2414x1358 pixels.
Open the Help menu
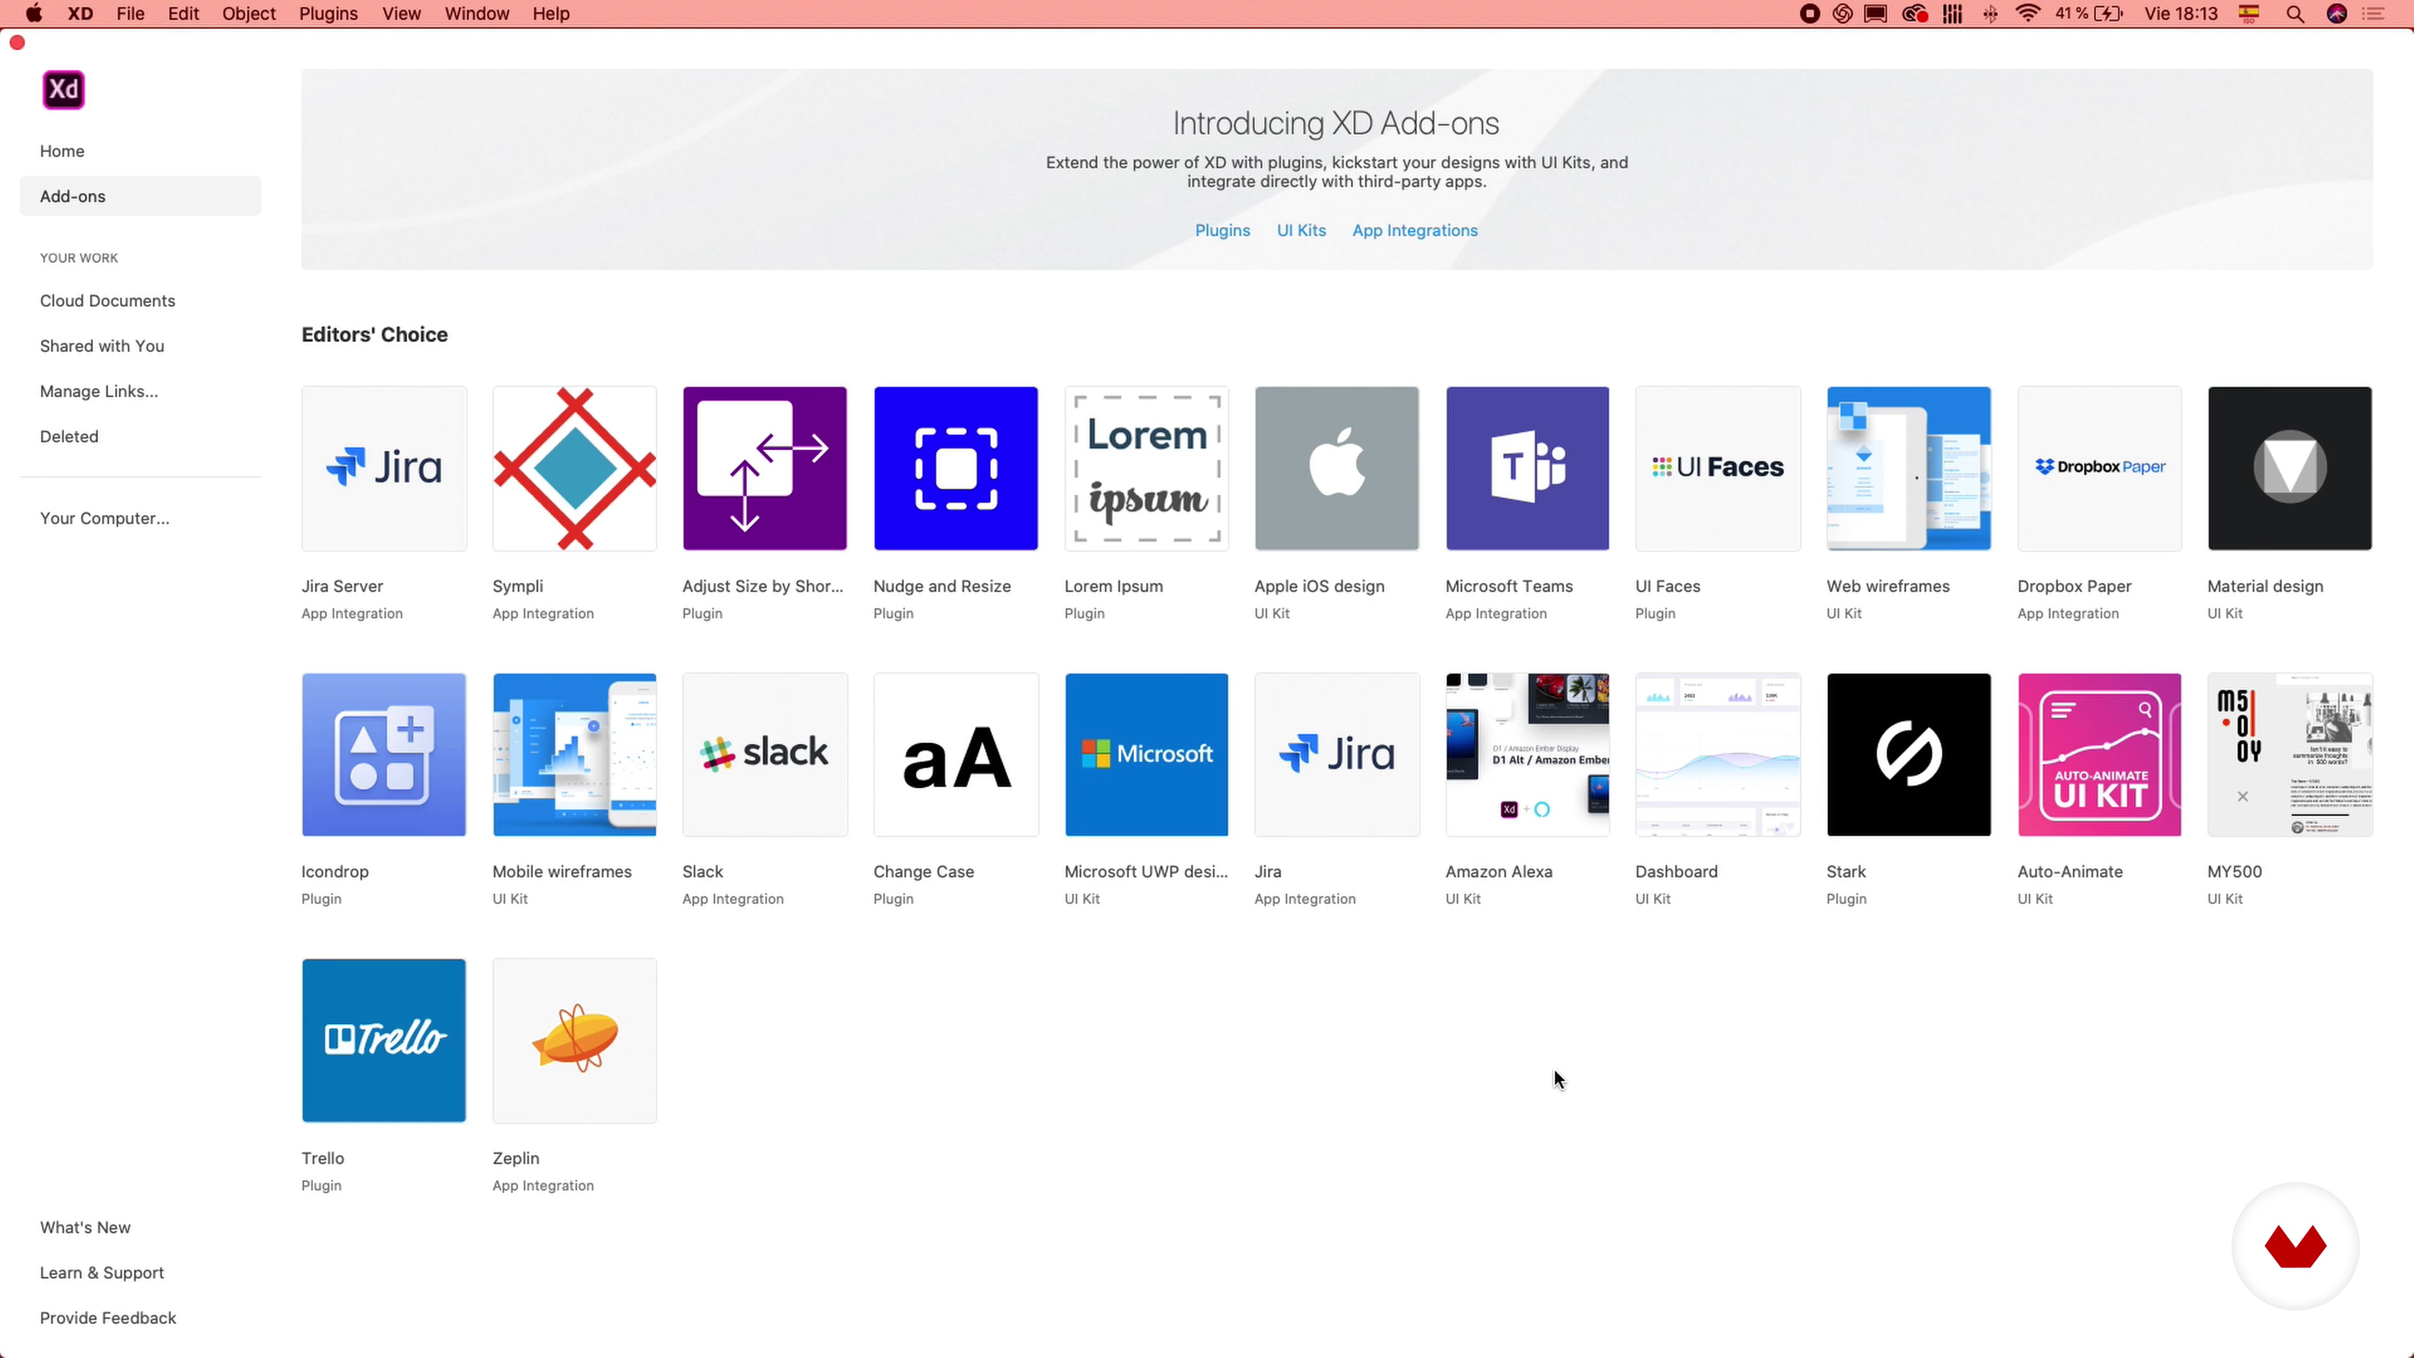click(551, 14)
